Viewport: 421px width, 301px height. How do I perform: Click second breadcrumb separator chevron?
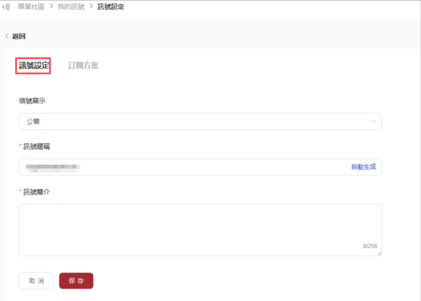point(91,7)
